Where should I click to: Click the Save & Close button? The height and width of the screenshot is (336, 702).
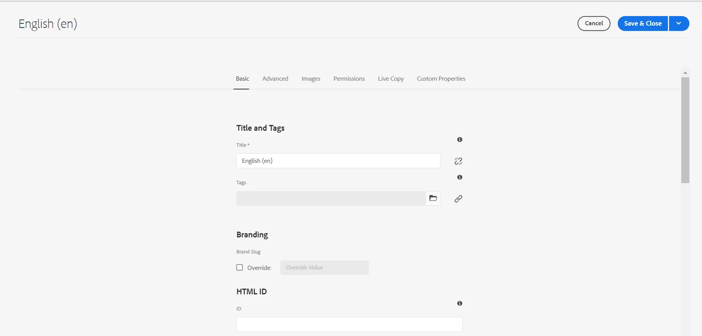643,23
